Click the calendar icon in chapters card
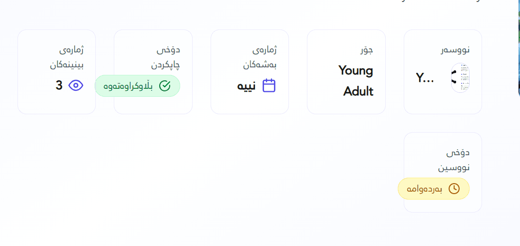The image size is (520, 246). [269, 85]
